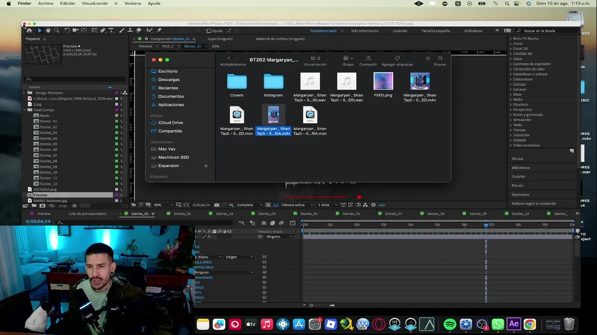The width and height of the screenshot is (597, 335).
Task: Select the Brush tool
Action: (122, 30)
